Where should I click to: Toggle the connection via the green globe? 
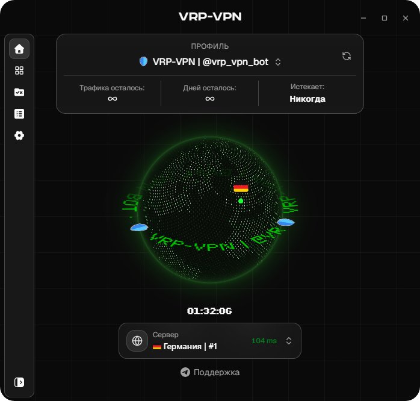click(x=210, y=210)
